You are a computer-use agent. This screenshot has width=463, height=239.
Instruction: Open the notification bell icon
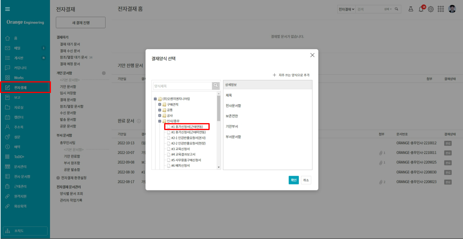click(x=421, y=9)
